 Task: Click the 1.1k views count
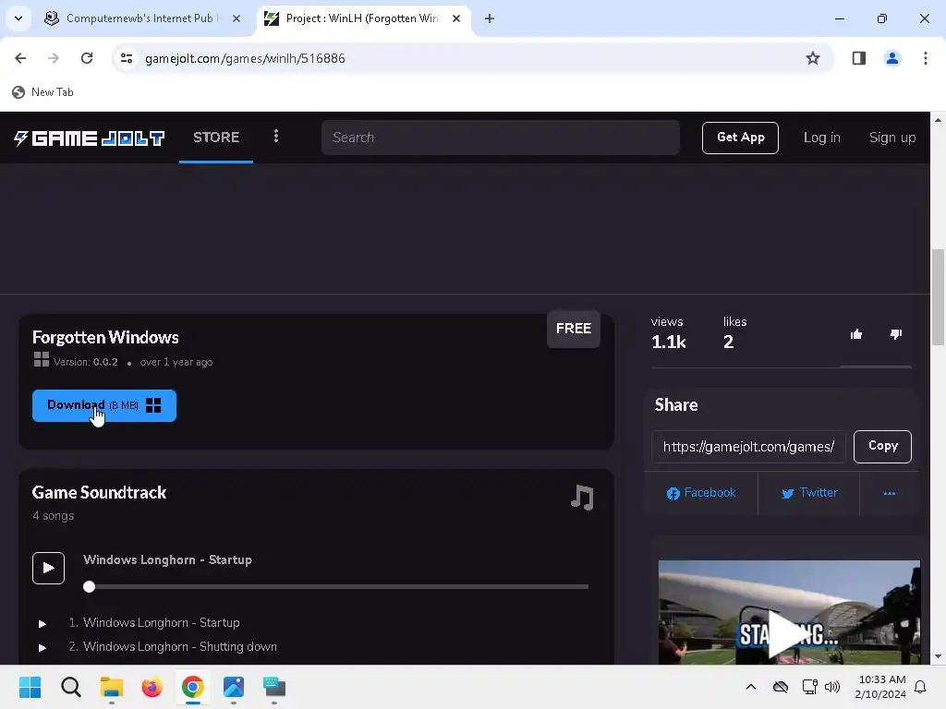669,342
